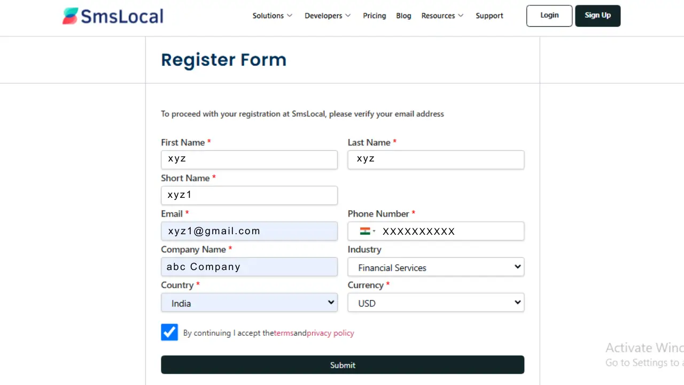Go to the Pricing page
684x385 pixels.
(374, 16)
